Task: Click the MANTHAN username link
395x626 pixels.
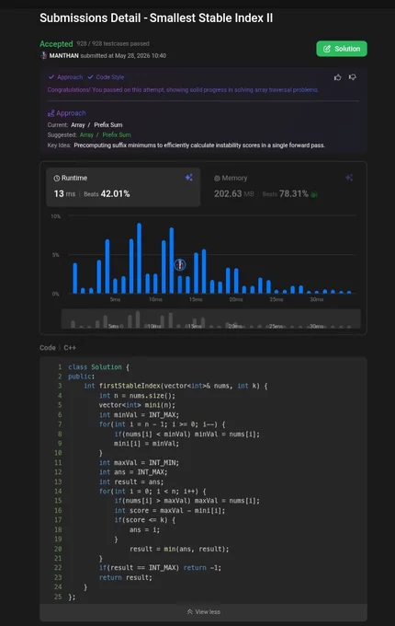Action: tap(63, 55)
